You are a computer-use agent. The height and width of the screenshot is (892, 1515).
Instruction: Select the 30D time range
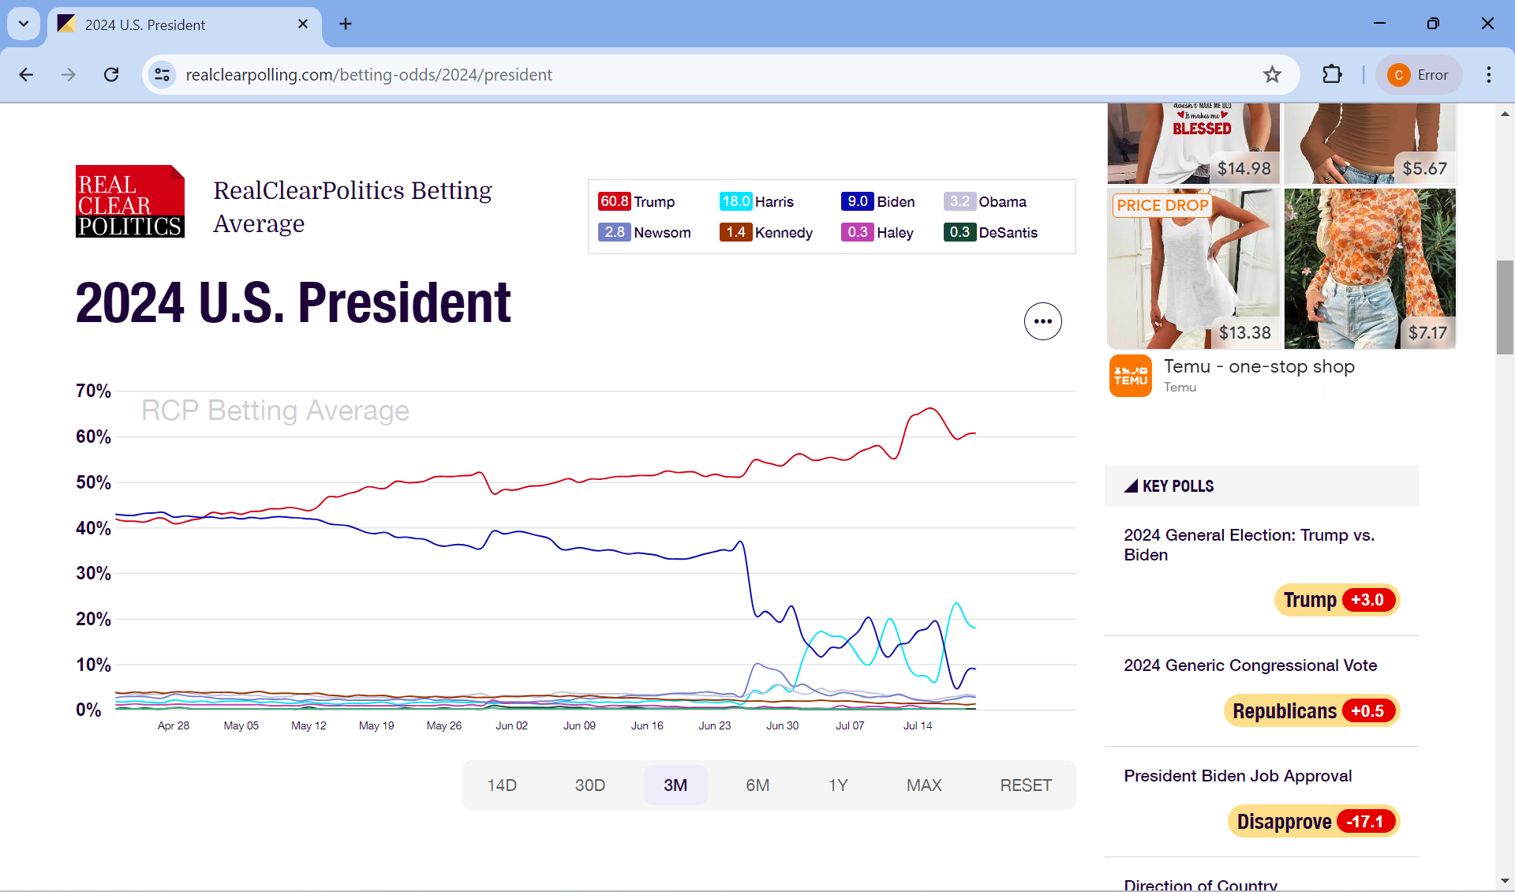click(589, 785)
